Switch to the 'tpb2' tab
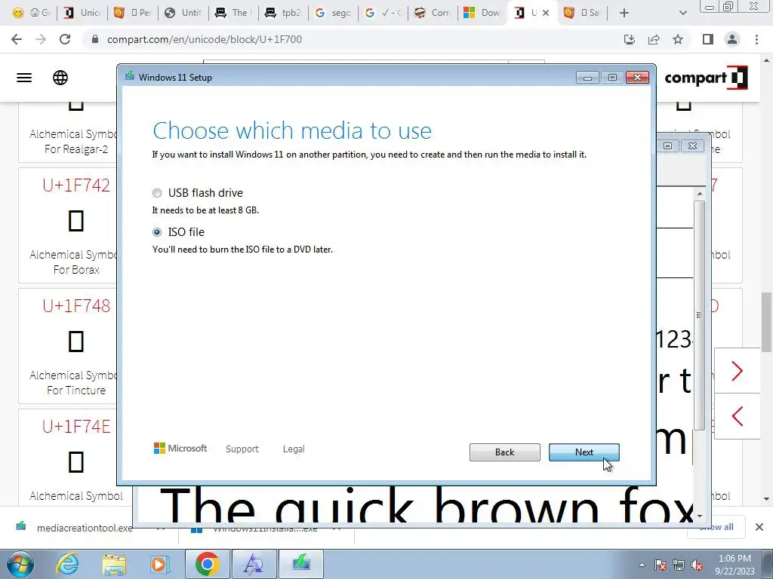This screenshot has width=773, height=579. 284,13
